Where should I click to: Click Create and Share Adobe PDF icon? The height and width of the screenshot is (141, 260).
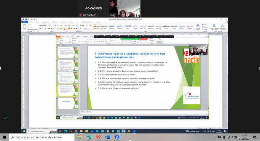pyautogui.click(x=214, y=27)
